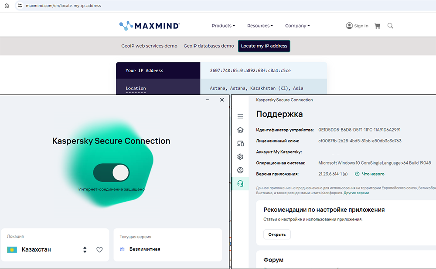Click the Sign In user icon
Screen dimensions: 436x269
(349, 26)
